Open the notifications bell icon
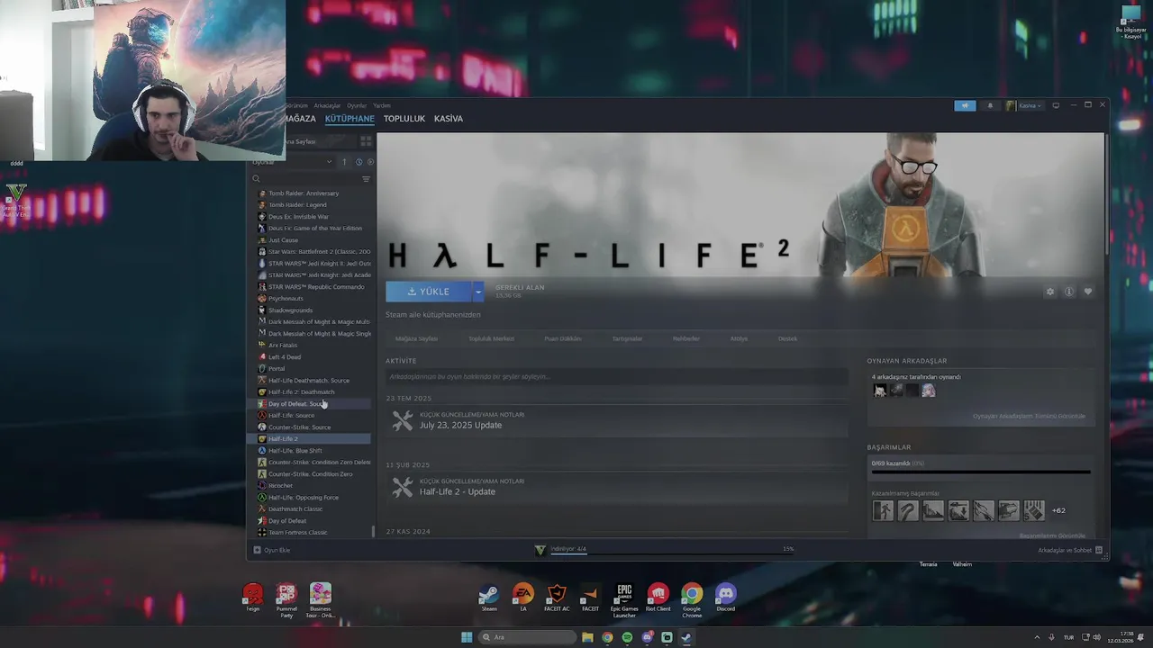Image resolution: width=1153 pixels, height=648 pixels. pyautogui.click(x=990, y=105)
